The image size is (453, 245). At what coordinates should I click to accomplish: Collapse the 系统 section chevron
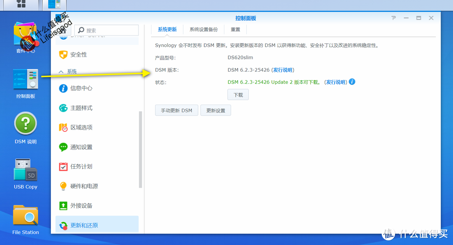tap(61, 72)
